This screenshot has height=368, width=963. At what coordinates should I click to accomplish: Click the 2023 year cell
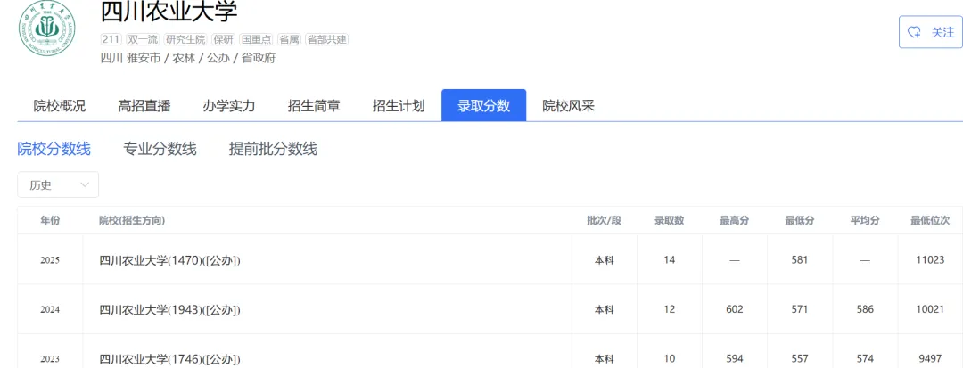tap(50, 359)
